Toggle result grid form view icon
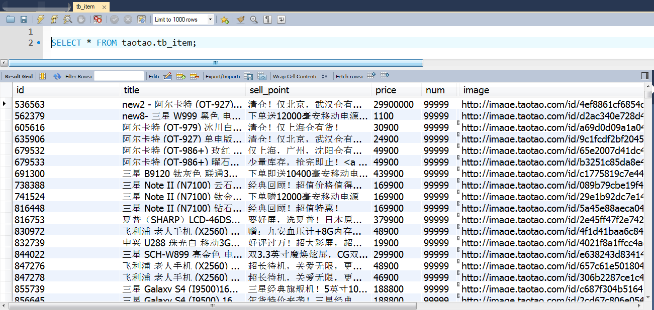This screenshot has height=310, width=654. coord(43,76)
